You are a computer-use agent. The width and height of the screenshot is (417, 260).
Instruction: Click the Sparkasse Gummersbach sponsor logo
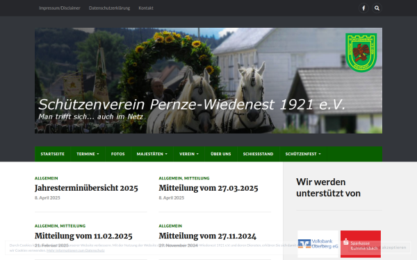point(361,244)
